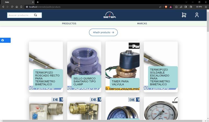Open the browser home page icon
The width and height of the screenshot is (209, 122).
[x=17, y=7]
